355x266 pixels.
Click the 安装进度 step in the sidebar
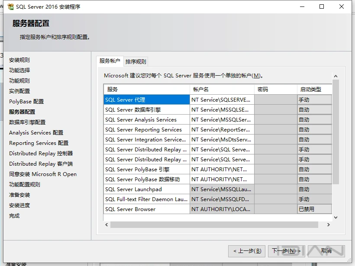[x=19, y=205]
